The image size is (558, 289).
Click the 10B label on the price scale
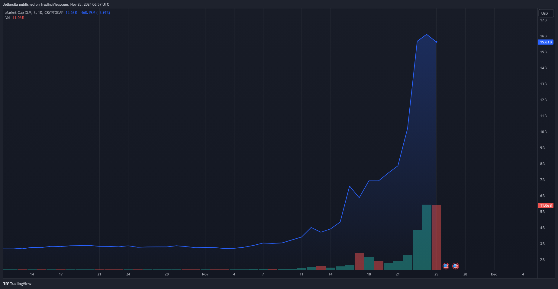click(x=543, y=132)
